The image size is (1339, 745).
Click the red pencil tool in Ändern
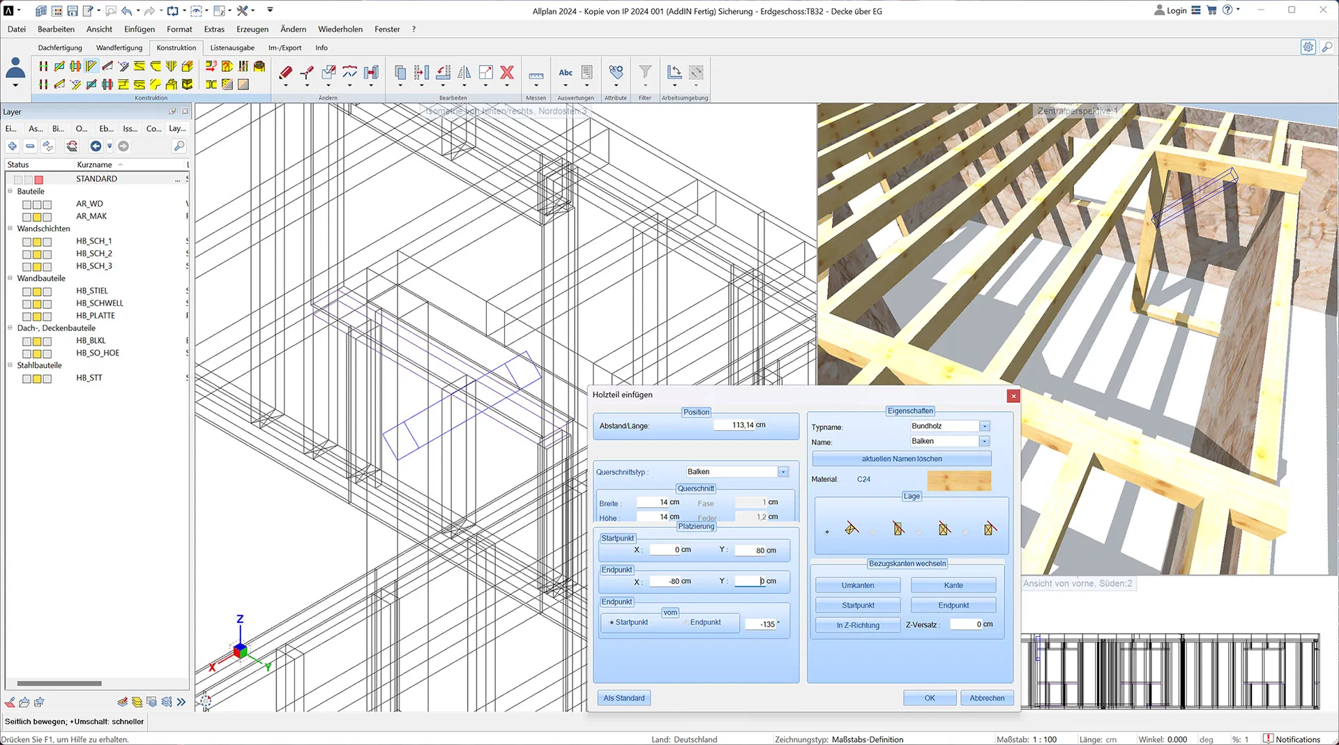click(x=285, y=72)
